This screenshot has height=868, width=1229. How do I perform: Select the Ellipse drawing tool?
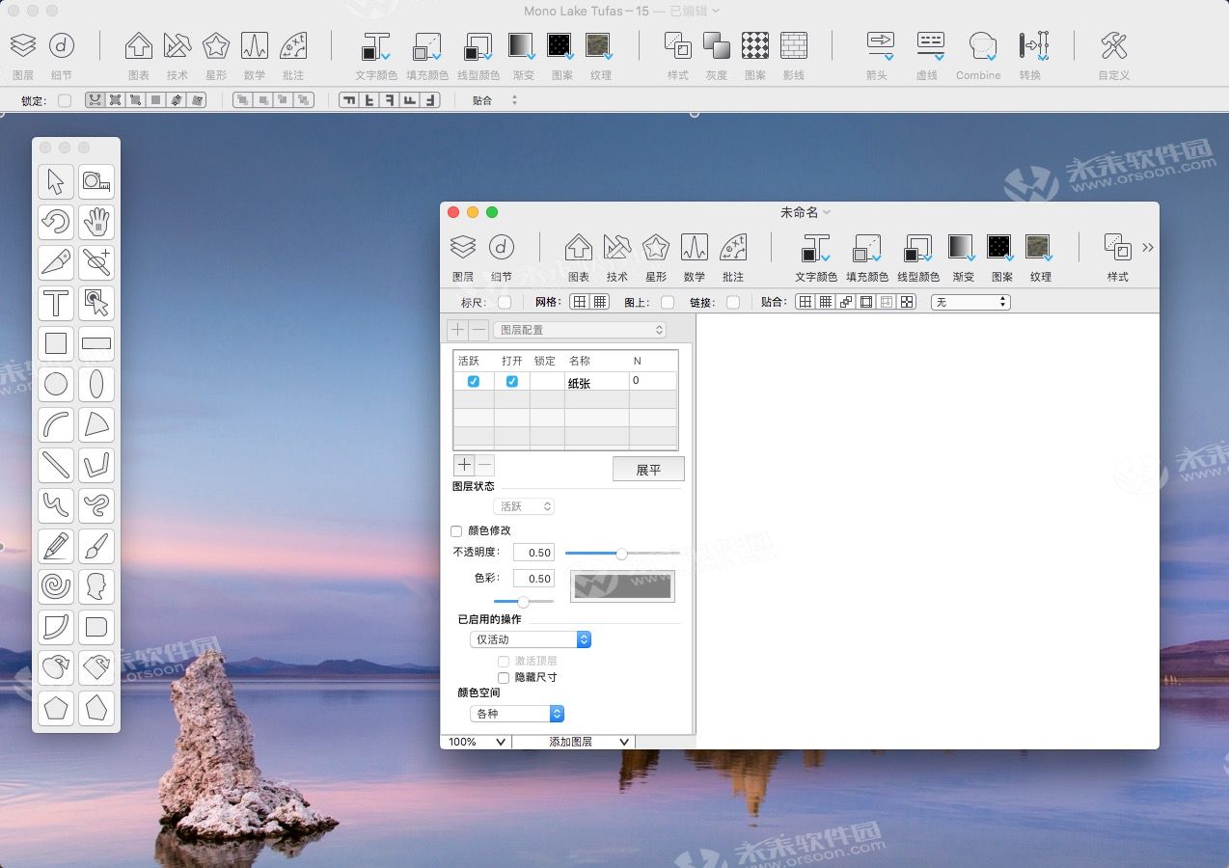coord(55,384)
